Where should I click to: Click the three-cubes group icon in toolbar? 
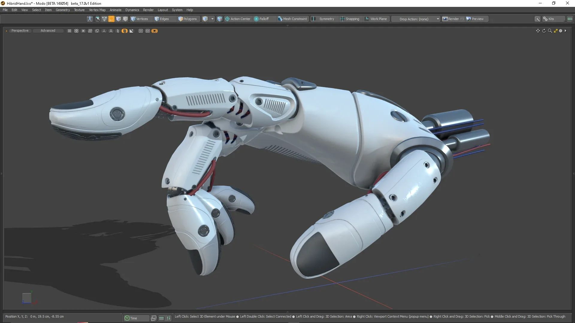(x=104, y=19)
